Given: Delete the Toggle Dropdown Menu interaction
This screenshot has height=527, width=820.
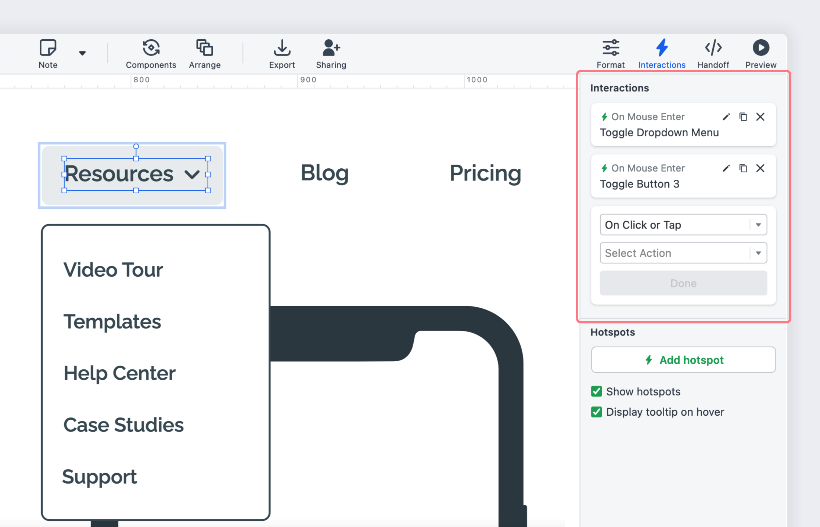Looking at the screenshot, I should tap(760, 117).
